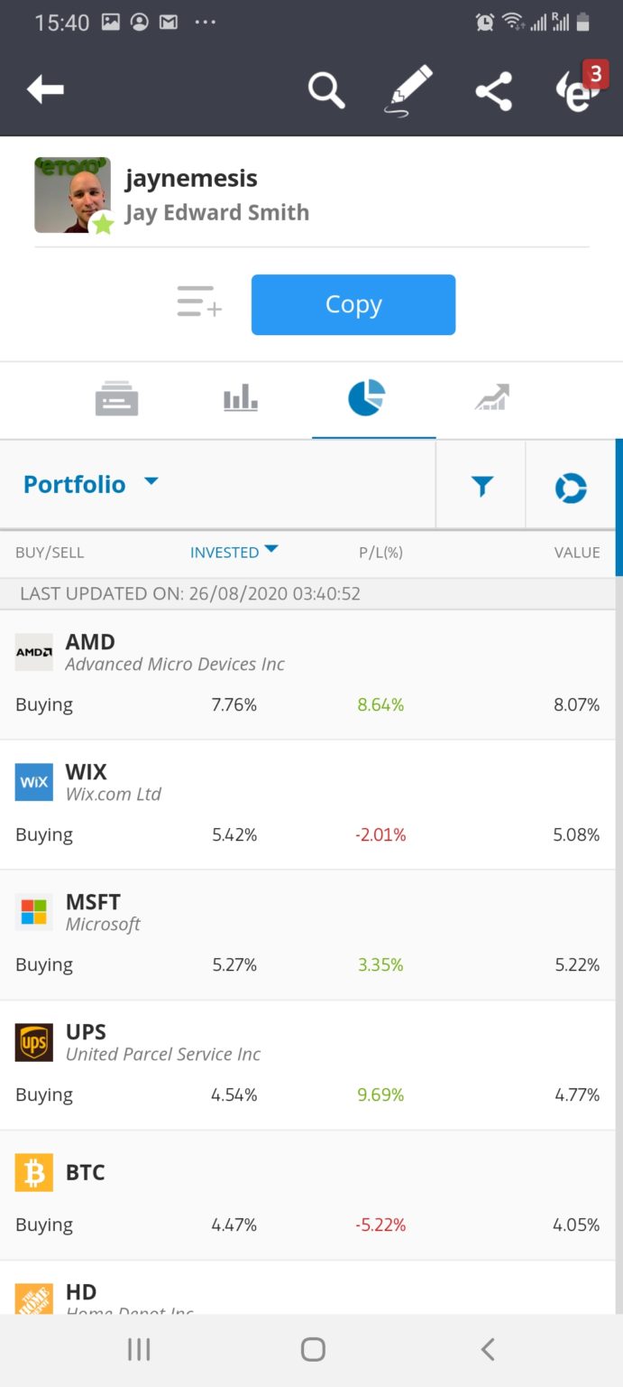The height and width of the screenshot is (1387, 623).
Task: Switch to the stats bar-chart tab
Action: 240,398
